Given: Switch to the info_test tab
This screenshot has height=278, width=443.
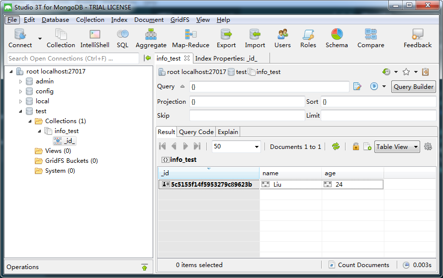Looking at the screenshot, I should click(169, 59).
